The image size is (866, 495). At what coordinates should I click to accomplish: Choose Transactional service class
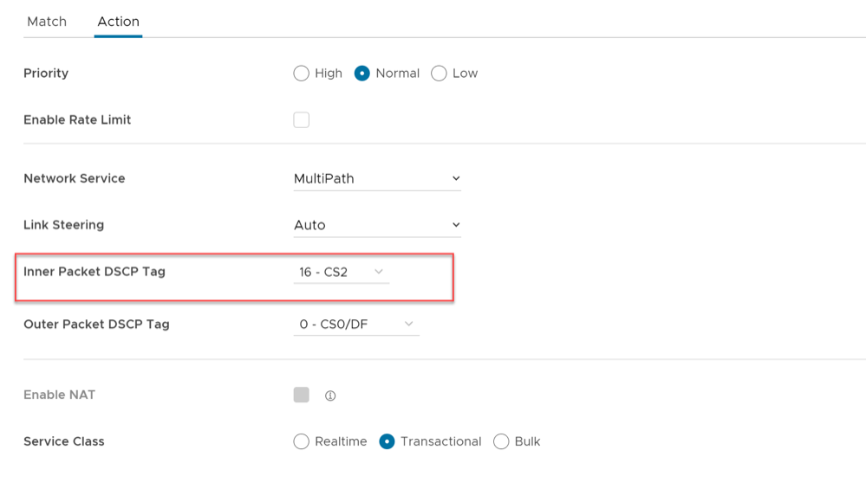click(387, 441)
